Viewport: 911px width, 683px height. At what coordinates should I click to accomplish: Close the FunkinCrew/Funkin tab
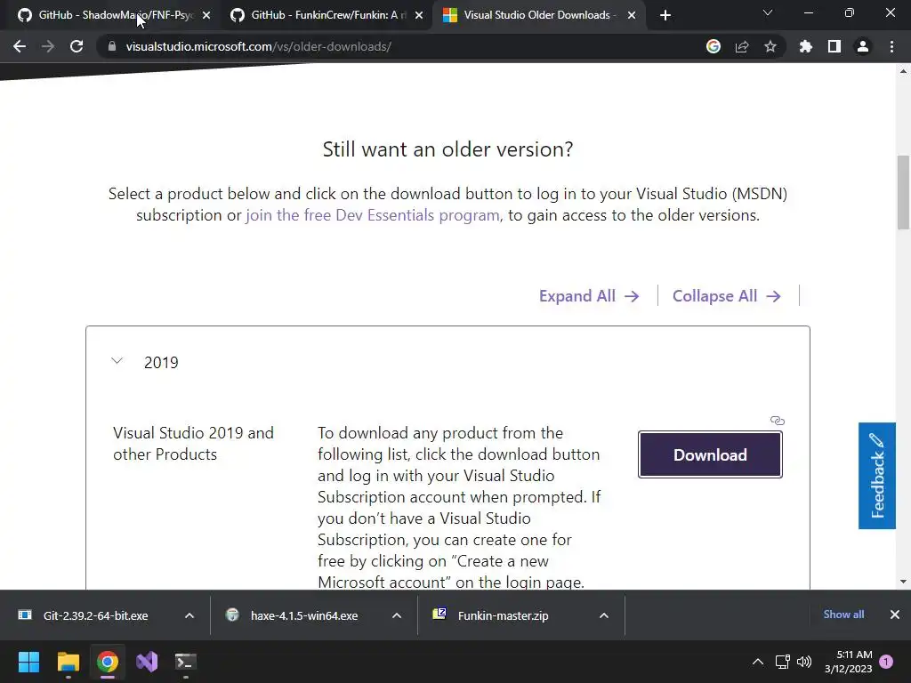(419, 15)
